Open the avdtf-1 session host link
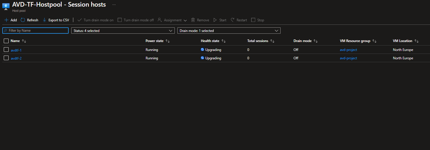The height and width of the screenshot is (150, 430). [16, 50]
